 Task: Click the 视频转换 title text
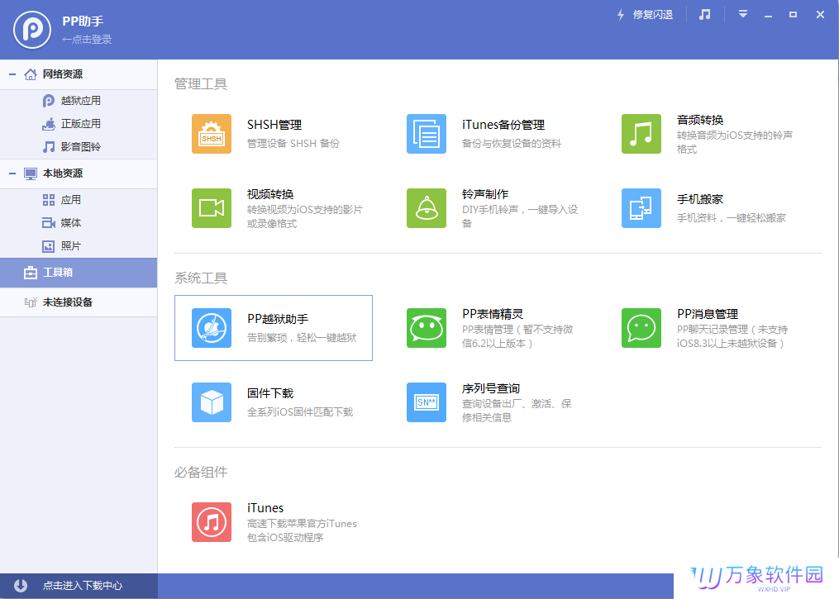coord(270,194)
